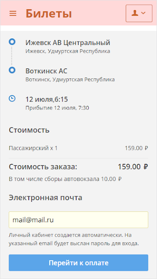The height and width of the screenshot is (279, 157).
Task: Click the user profile icon
Action: pos(135,13)
